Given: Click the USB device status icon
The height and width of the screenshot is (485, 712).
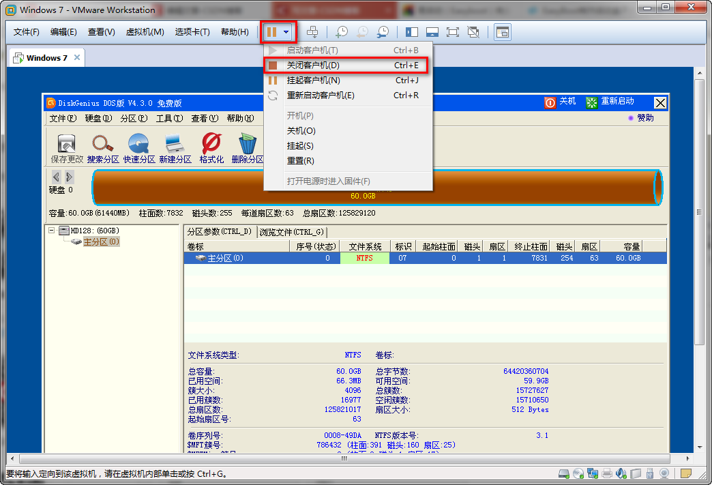Looking at the screenshot, I should click(x=650, y=472).
